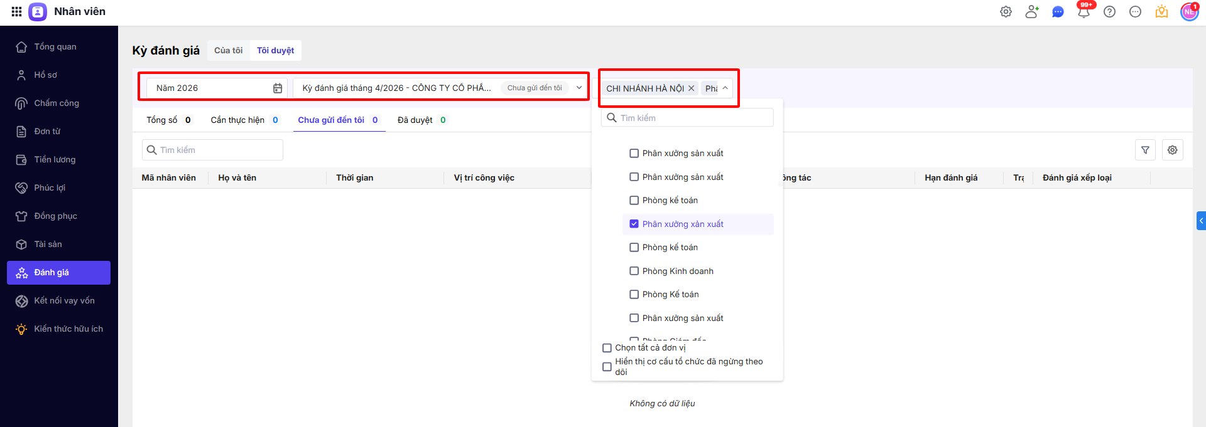The width and height of the screenshot is (1206, 427).
Task: Open the notifications bell icon
Action: pos(1084,12)
